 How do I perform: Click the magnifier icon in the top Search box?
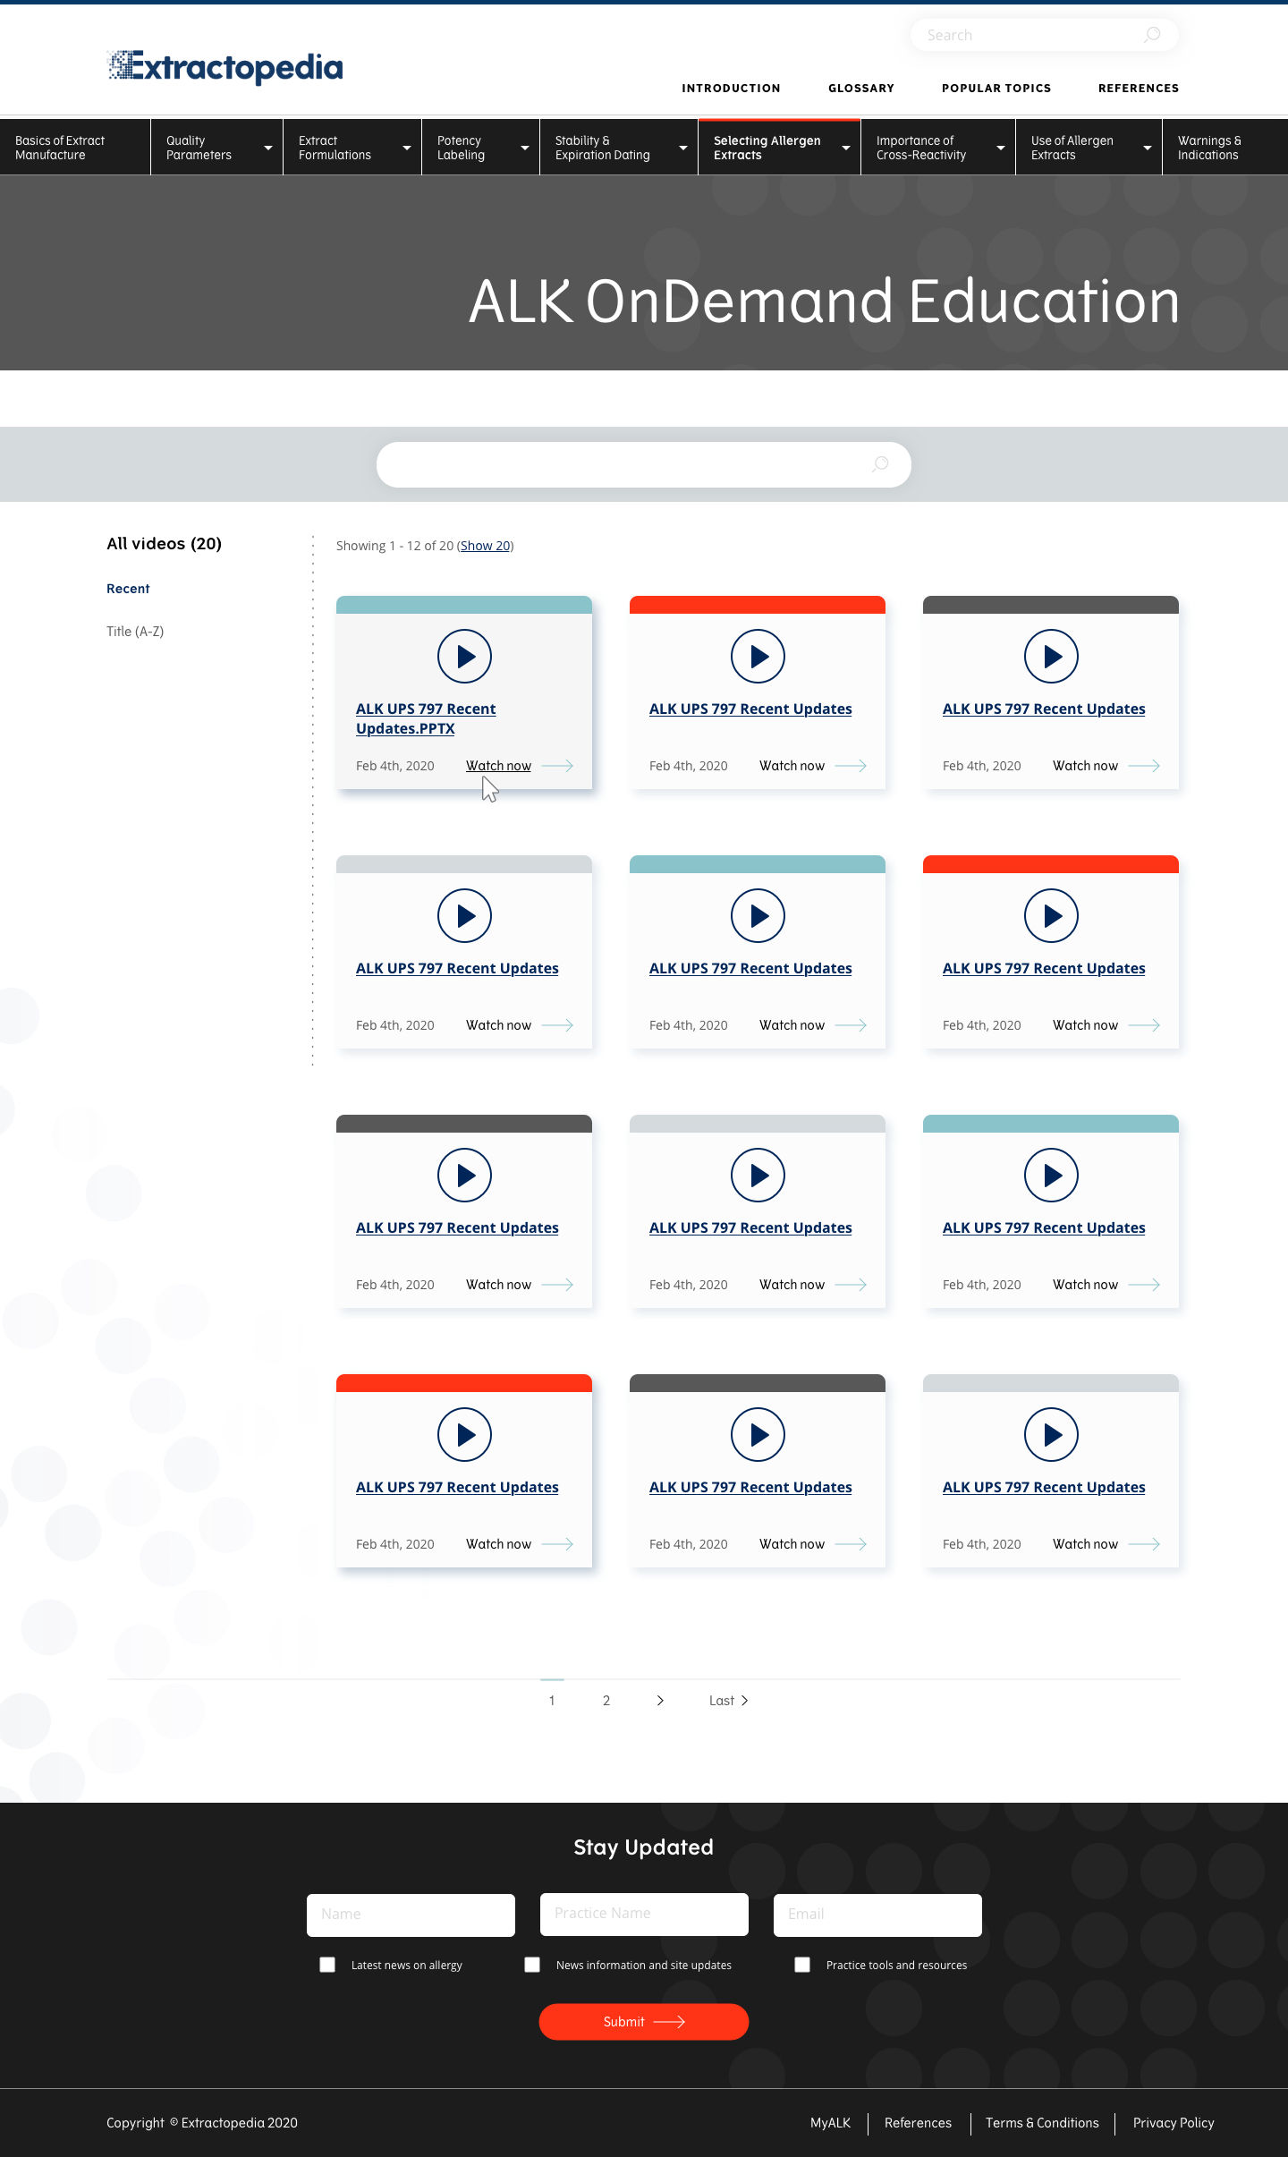click(x=1152, y=35)
